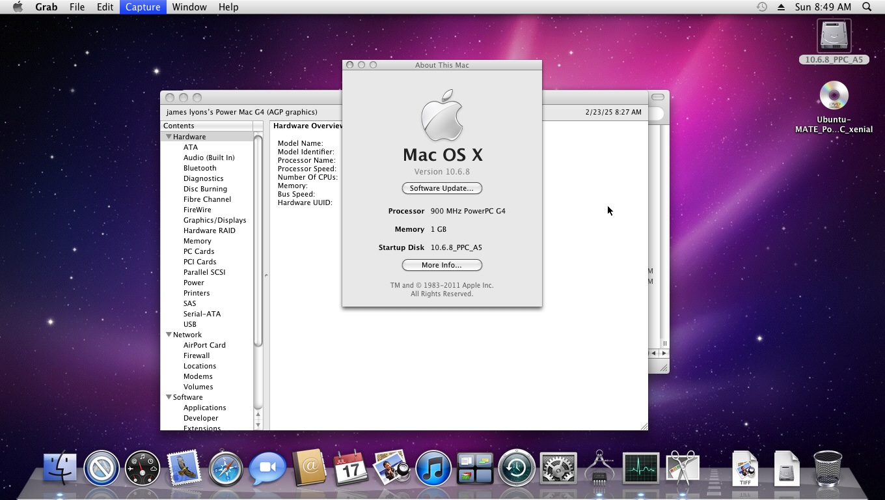
Task: Toggle System Profiler toolbar pill button
Action: pos(658,97)
